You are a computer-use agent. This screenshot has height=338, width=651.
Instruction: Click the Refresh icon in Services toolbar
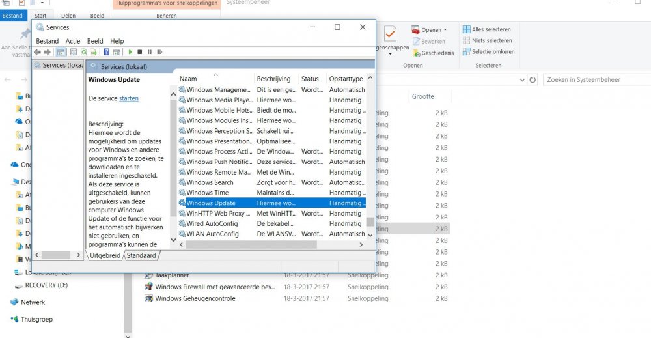point(83,52)
